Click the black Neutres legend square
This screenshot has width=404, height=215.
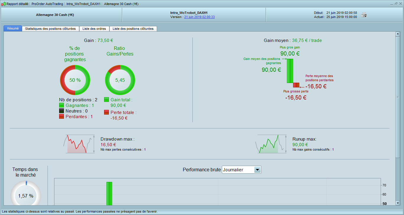[62, 111]
